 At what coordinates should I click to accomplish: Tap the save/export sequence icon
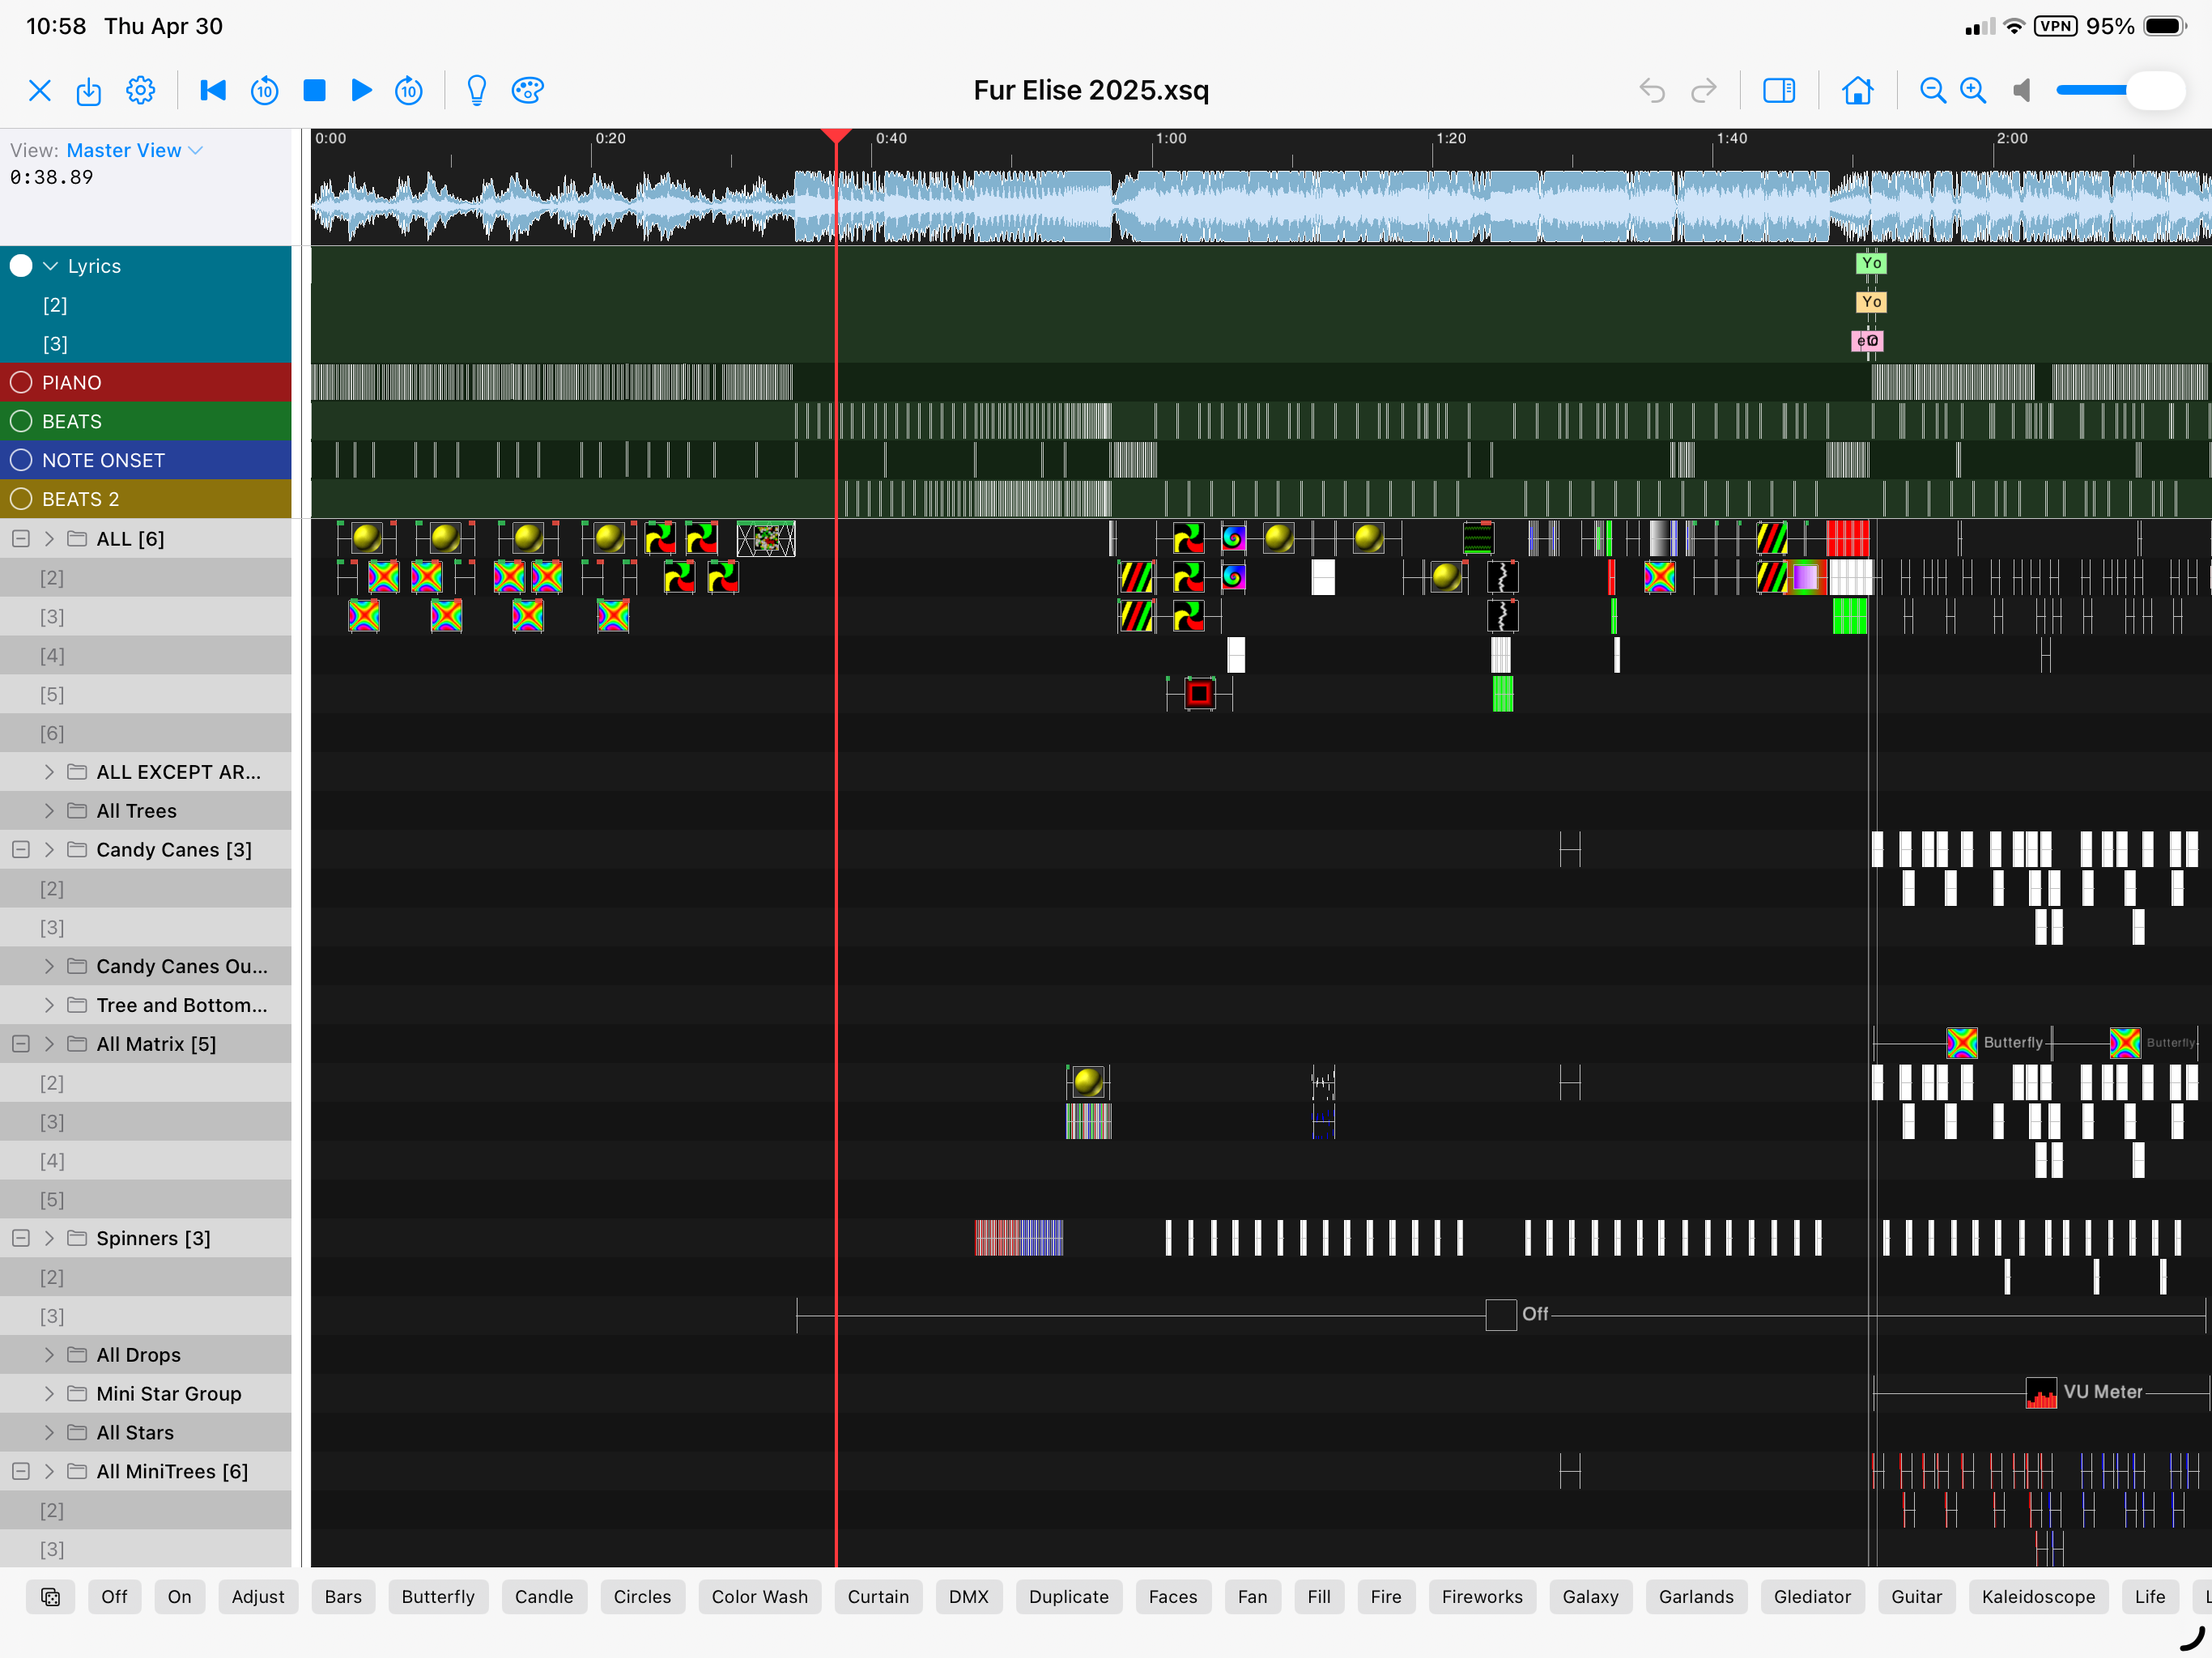click(x=89, y=91)
